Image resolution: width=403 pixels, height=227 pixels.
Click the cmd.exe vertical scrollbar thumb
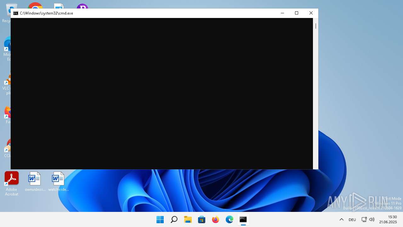[x=315, y=26]
